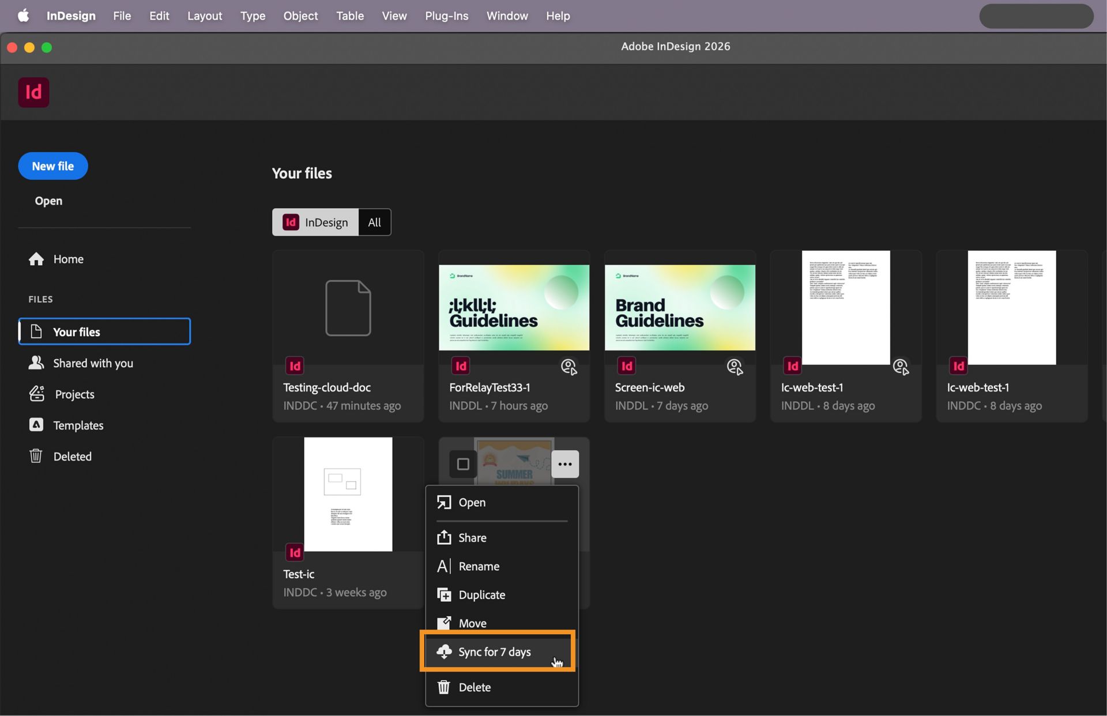Open the Templates section in the sidebar
This screenshot has height=716, width=1107.
click(x=36, y=425)
